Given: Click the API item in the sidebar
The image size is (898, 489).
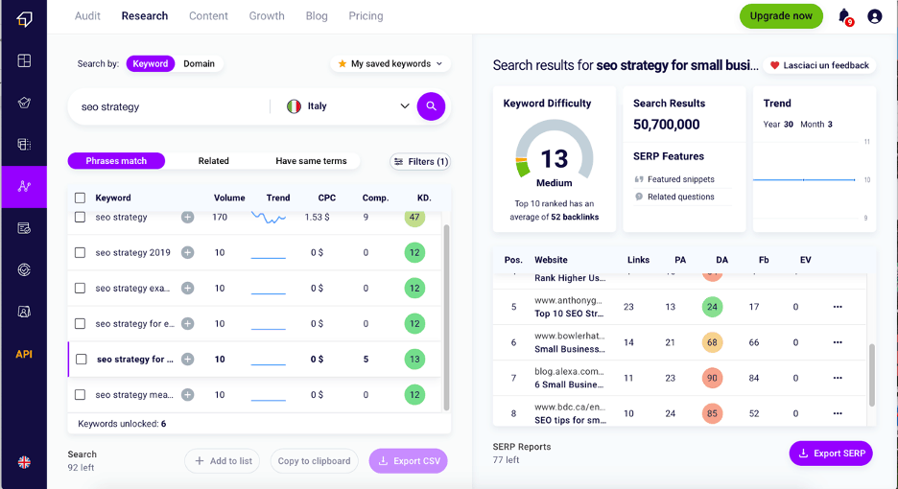Looking at the screenshot, I should [24, 355].
